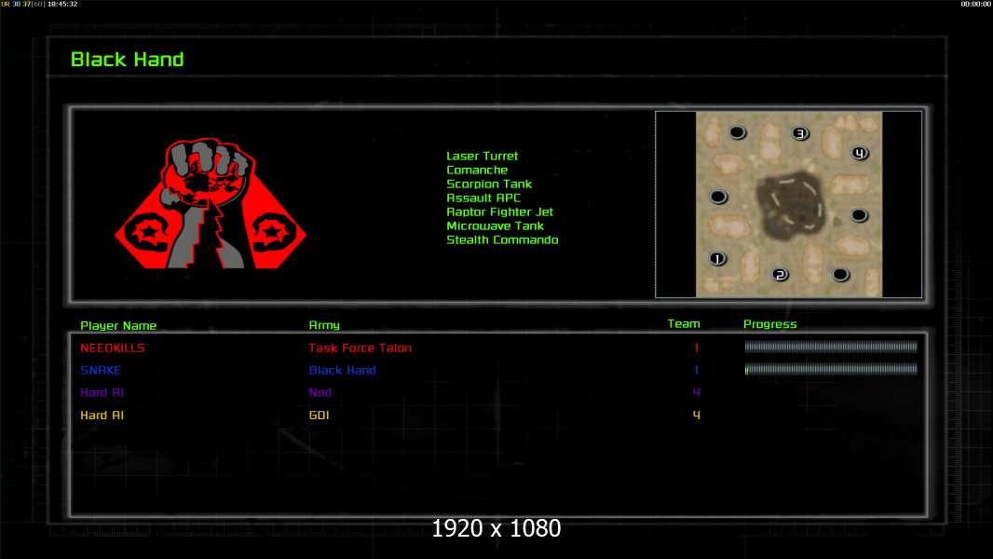The width and height of the screenshot is (993, 559).
Task: Click the "Team" column header
Action: 684,323
